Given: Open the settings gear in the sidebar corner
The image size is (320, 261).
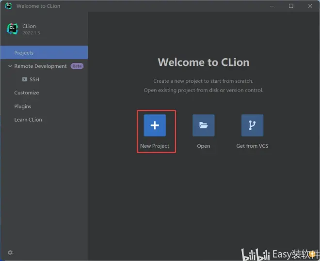Looking at the screenshot, I should coord(10,253).
